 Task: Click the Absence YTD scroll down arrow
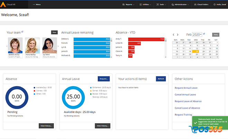165,57
